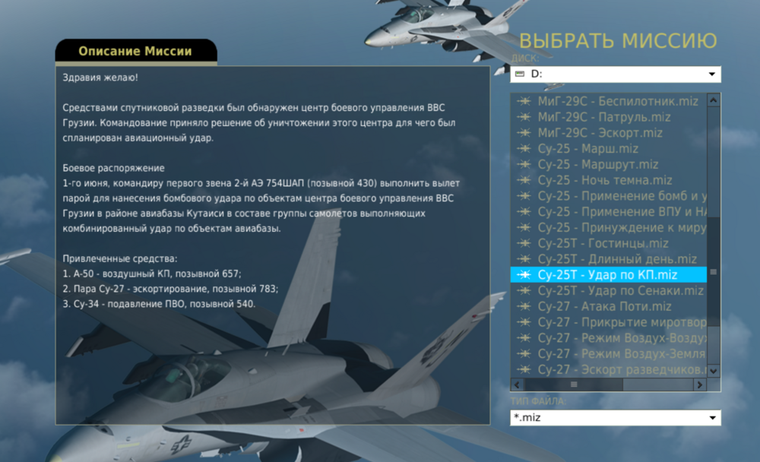Click the aircraft icon beside Су-27 - Эскорт разведчиков.miz
Image resolution: width=760 pixels, height=462 pixels.
(524, 370)
